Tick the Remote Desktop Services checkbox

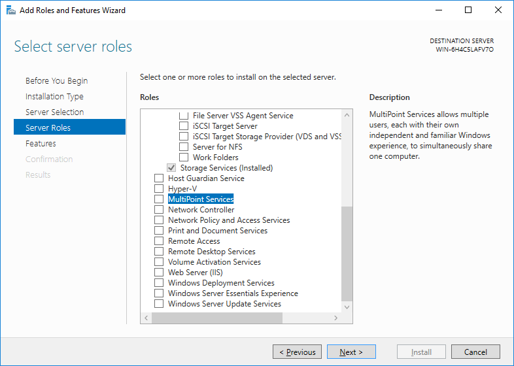(159, 252)
